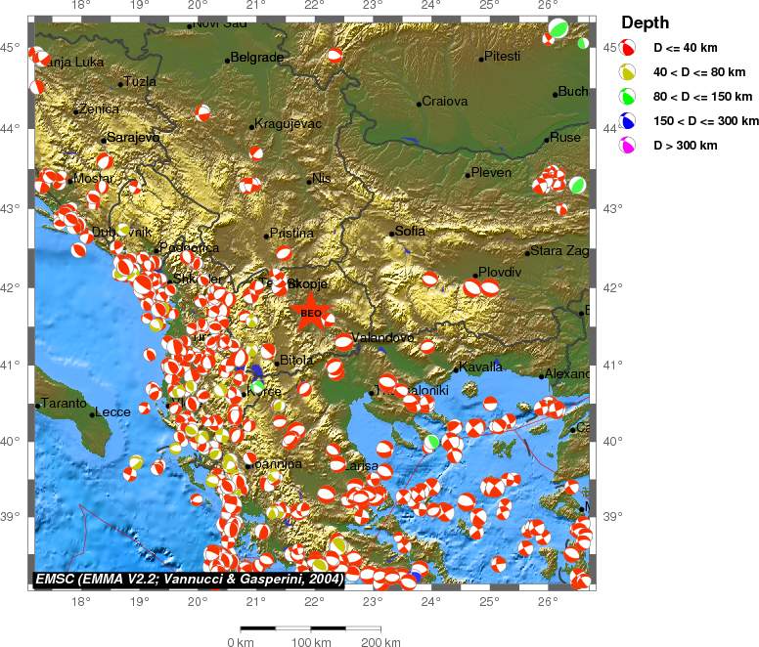
Task: Click the yellow 40 < D <= 80 km legend icon
Action: (x=627, y=72)
